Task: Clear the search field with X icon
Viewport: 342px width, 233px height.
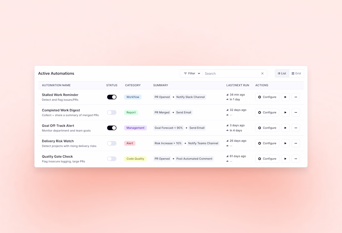Action: coord(262,74)
